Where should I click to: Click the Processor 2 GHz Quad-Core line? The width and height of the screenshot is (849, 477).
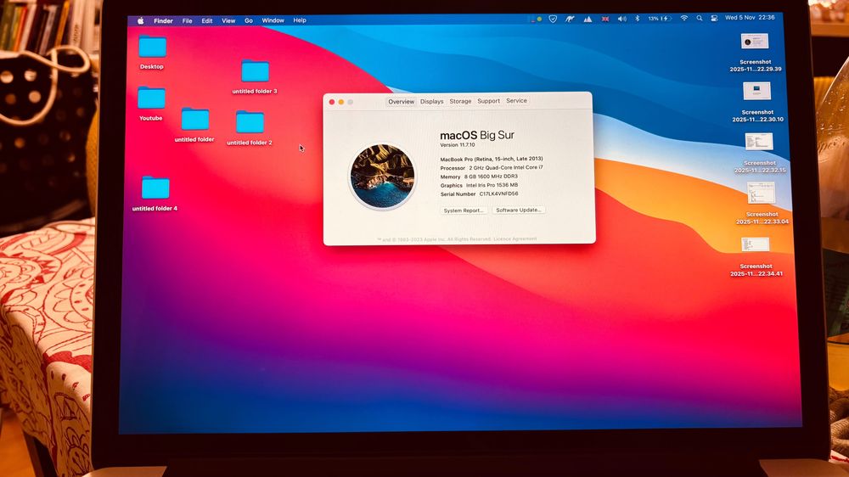coord(492,168)
